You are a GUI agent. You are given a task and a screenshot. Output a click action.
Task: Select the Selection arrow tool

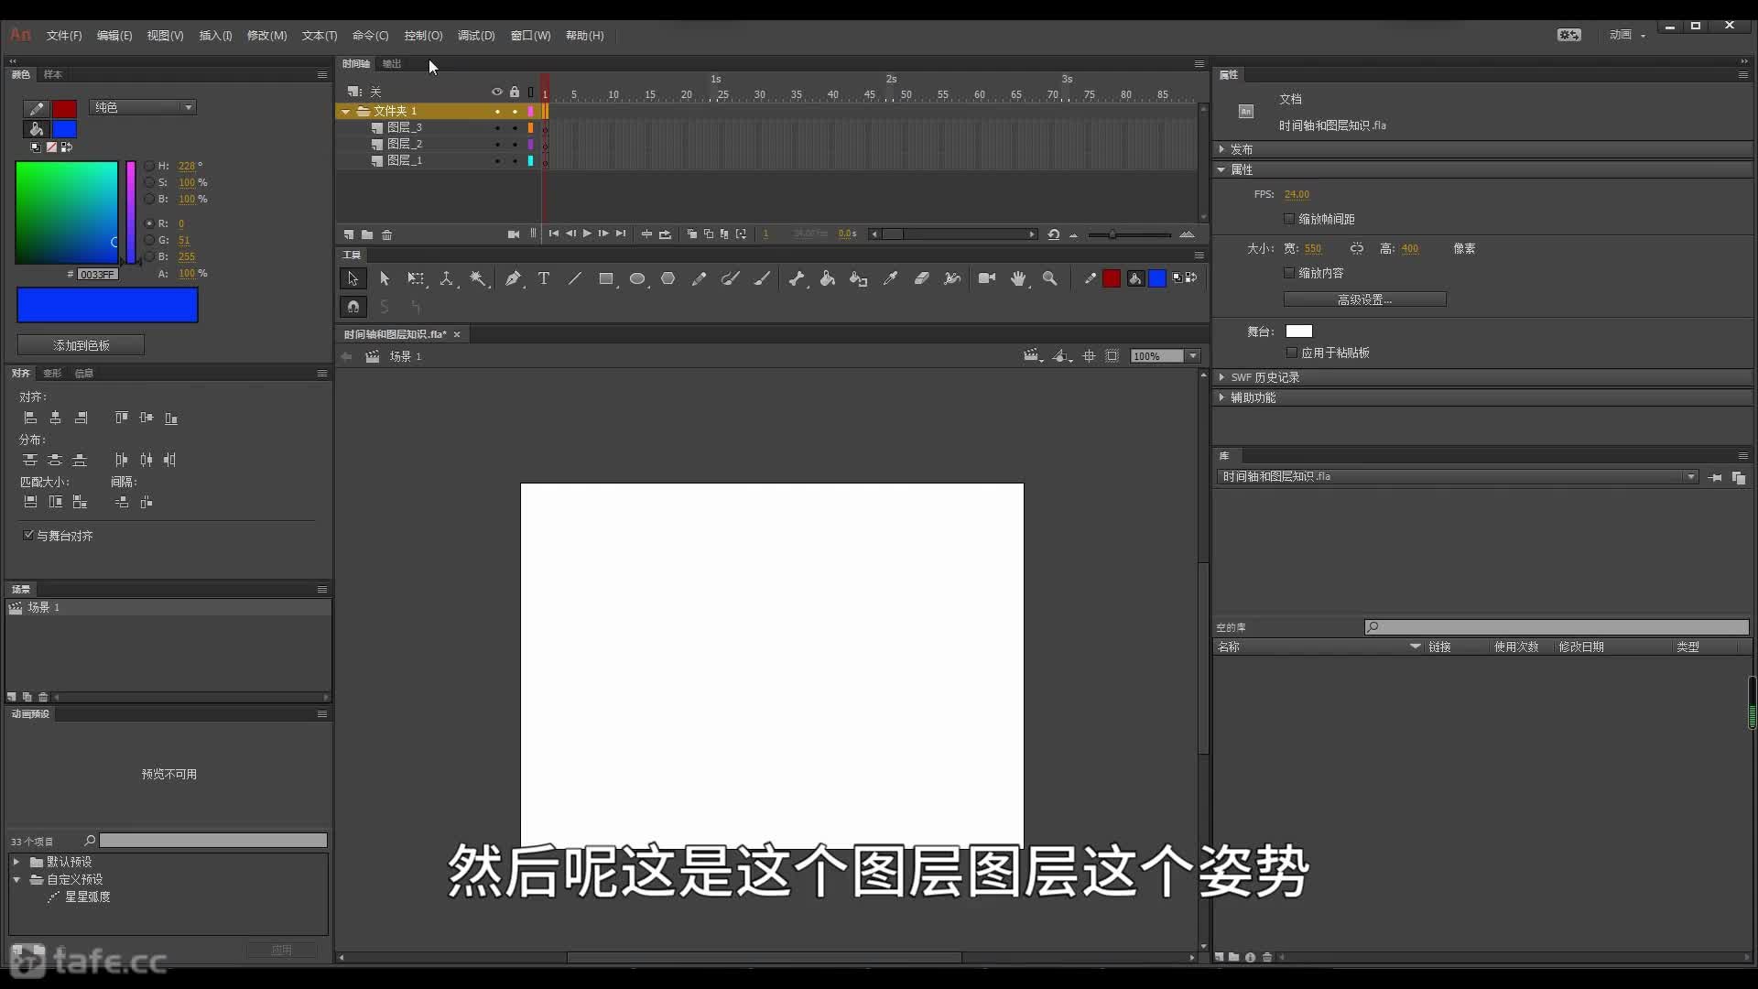[353, 278]
